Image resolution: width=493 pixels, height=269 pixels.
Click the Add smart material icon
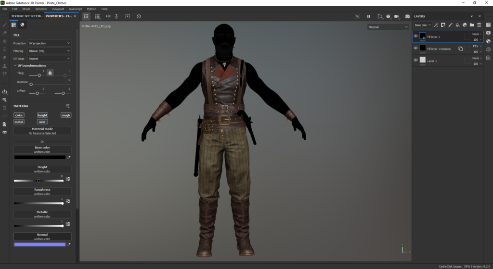465,25
